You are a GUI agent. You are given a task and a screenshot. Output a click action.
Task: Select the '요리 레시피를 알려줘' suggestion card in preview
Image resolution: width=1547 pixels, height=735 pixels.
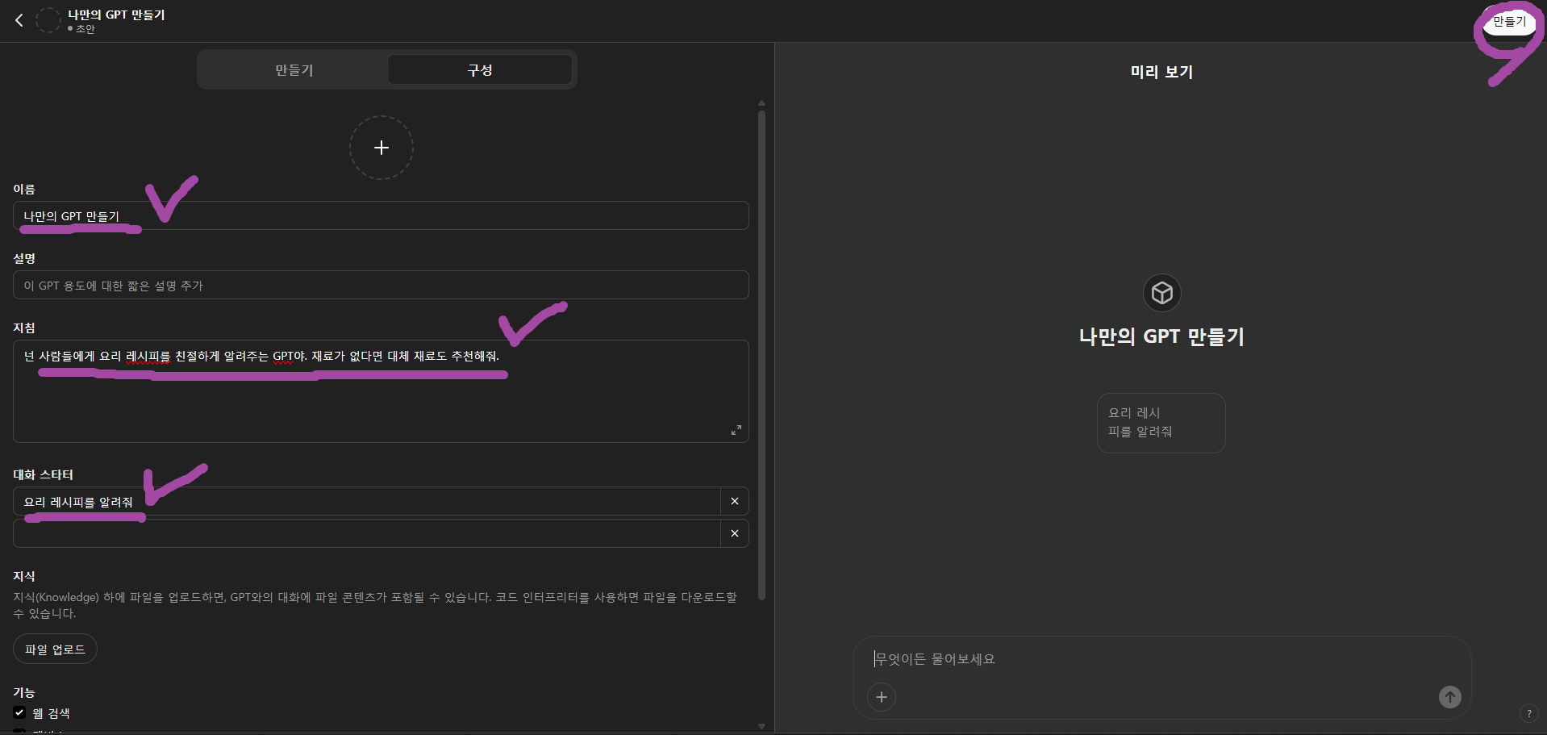(1161, 423)
